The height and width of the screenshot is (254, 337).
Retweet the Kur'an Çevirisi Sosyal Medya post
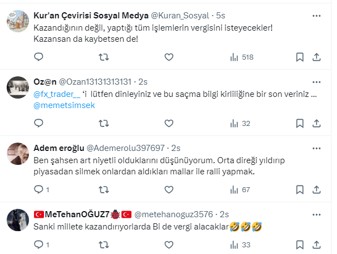104,57
